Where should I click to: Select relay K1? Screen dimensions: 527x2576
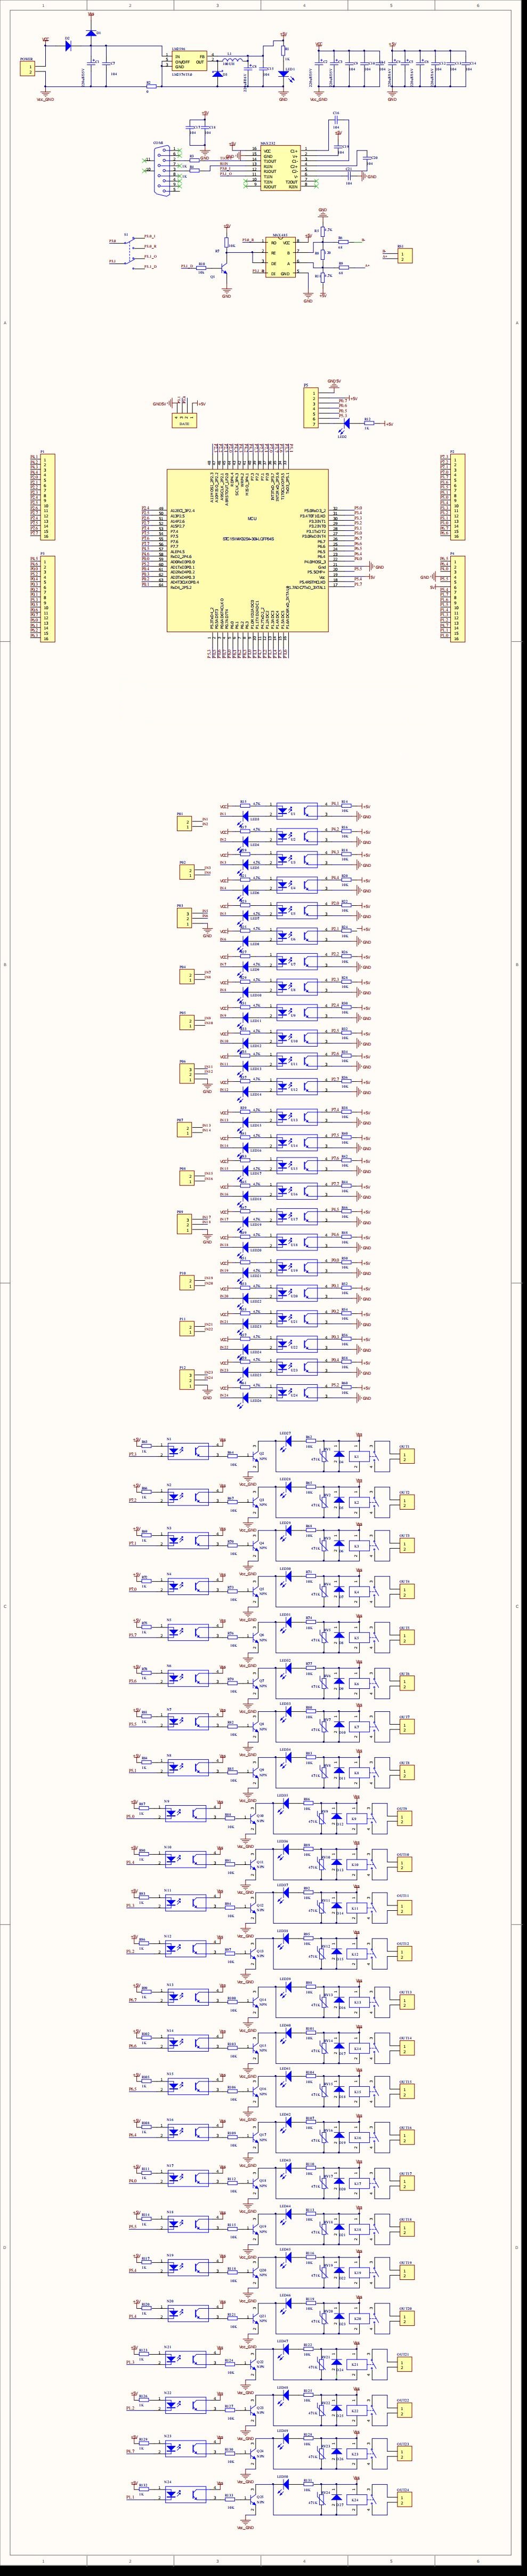coord(358,1456)
